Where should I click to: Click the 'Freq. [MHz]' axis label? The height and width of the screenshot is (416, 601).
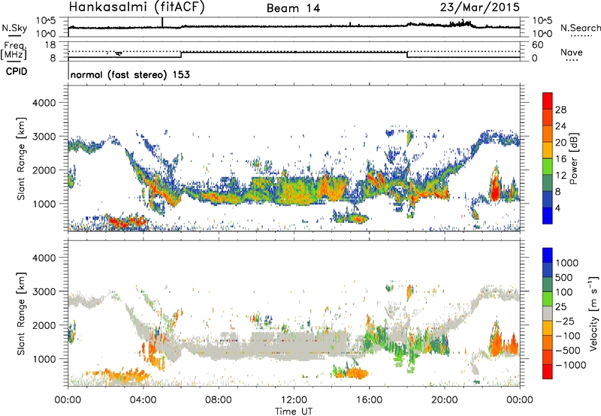point(14,51)
